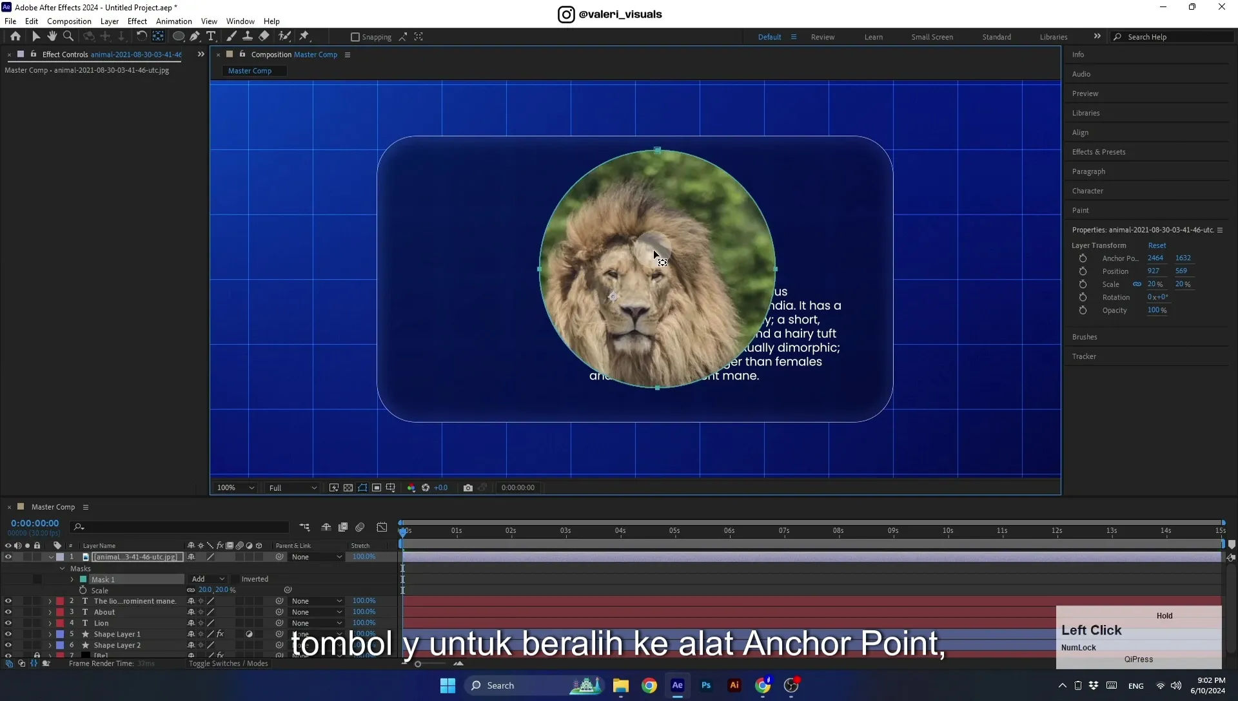
Task: Select the Brush tool
Action: (x=231, y=37)
